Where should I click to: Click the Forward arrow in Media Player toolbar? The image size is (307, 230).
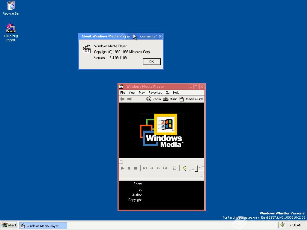[130, 99]
